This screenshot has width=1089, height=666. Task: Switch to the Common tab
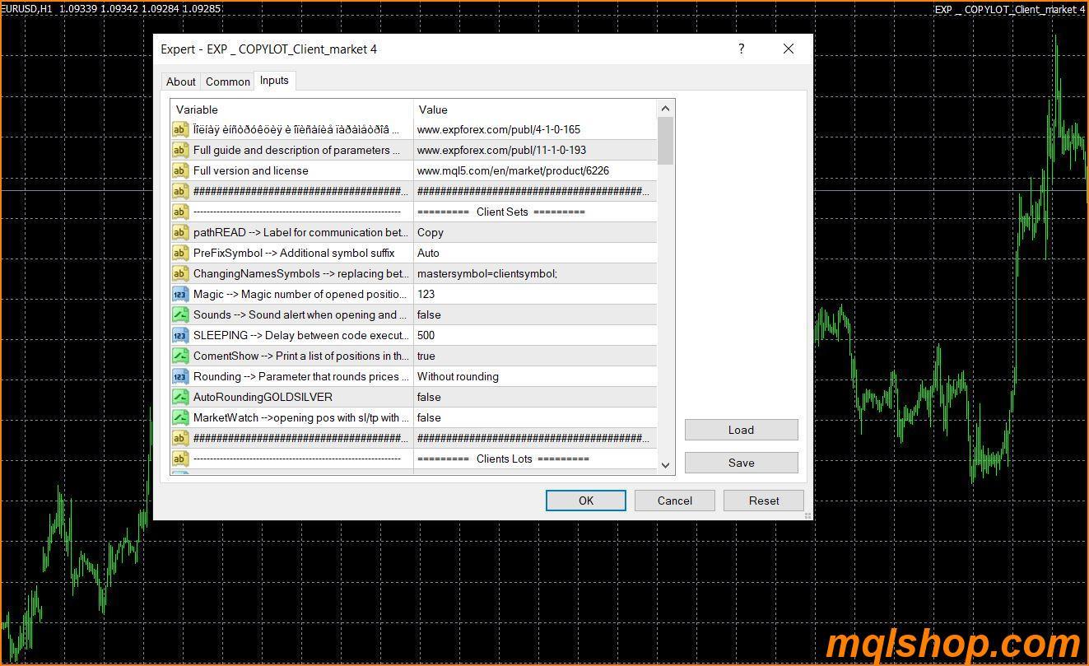coord(227,82)
